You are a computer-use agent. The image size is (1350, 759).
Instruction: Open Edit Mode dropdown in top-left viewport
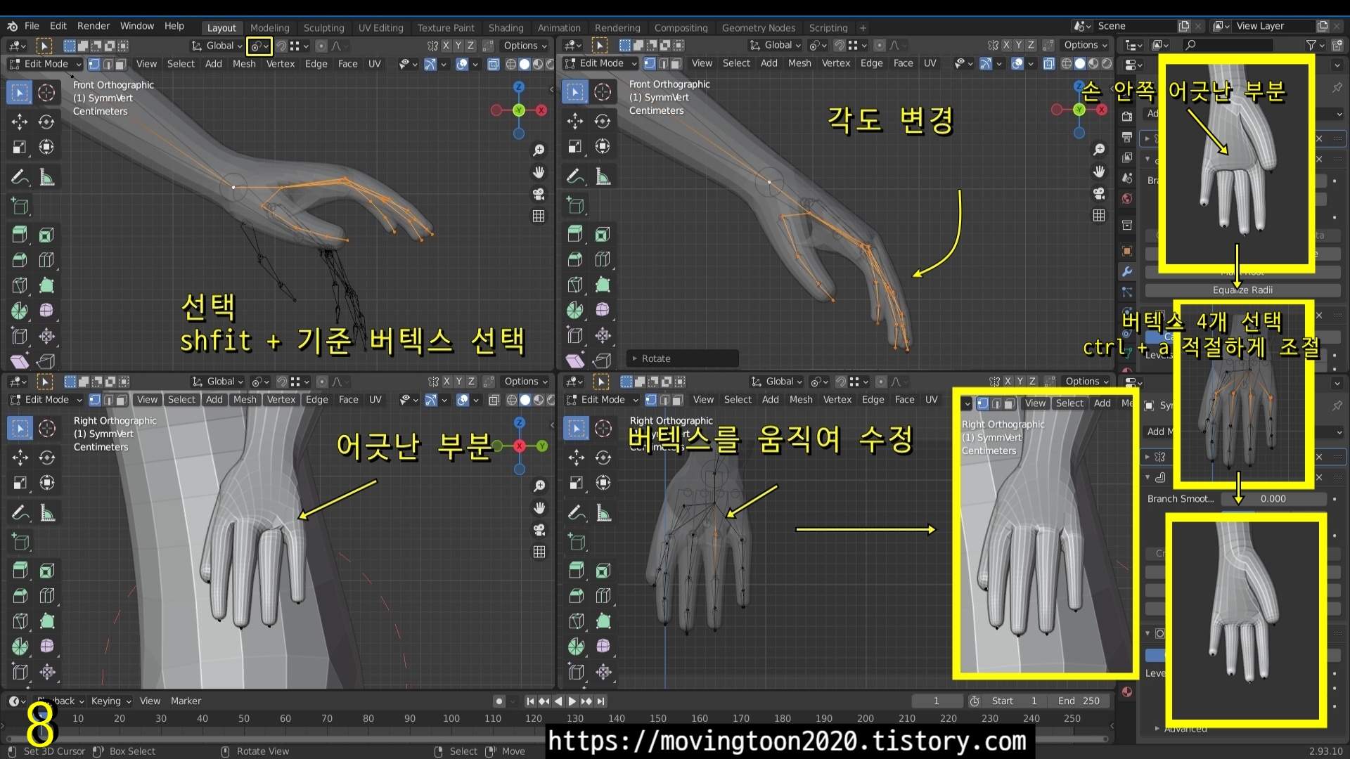46,64
